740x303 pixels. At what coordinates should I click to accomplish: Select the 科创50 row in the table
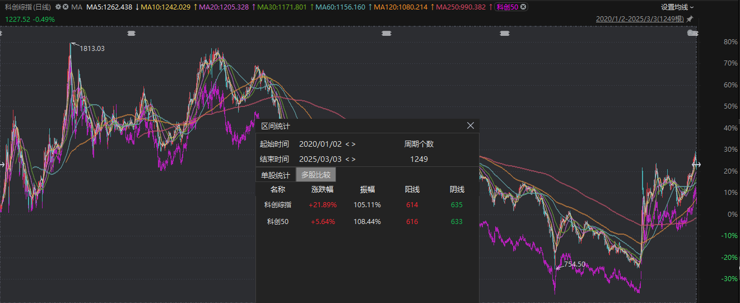[367, 221]
